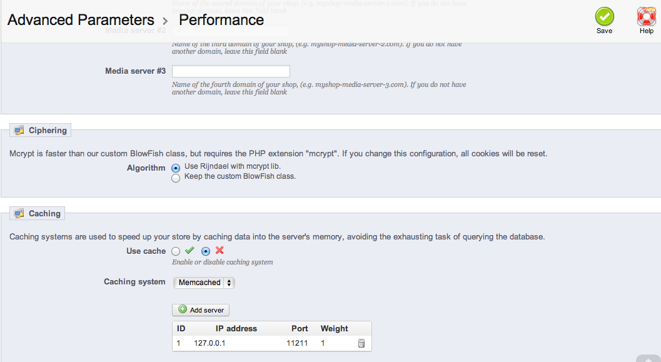Click the Save label in toolbar
Screen dimensions: 661x362
pyautogui.click(x=604, y=31)
